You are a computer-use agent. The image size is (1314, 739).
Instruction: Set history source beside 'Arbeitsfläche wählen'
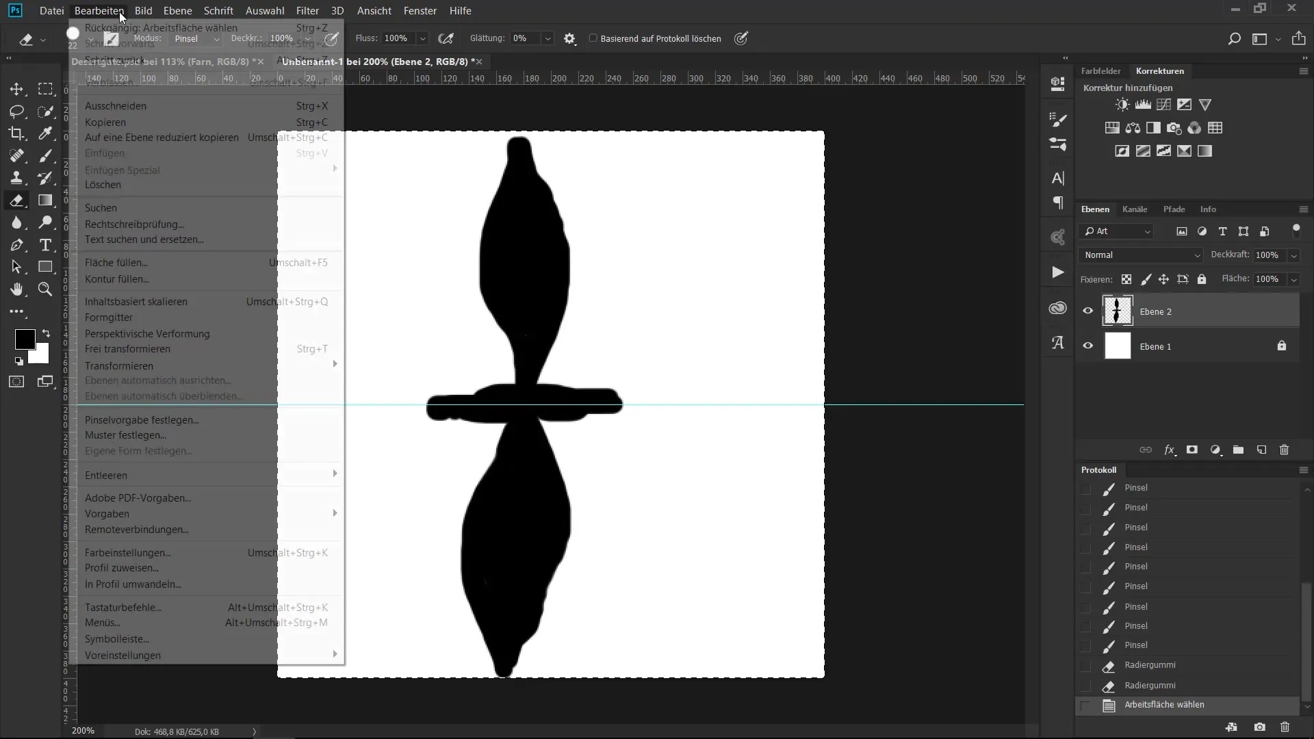[1085, 705]
